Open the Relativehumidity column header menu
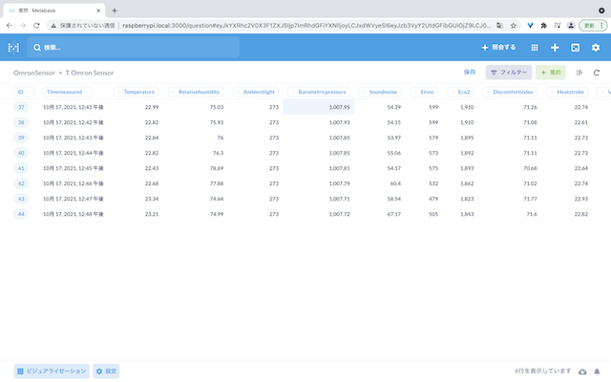The width and height of the screenshot is (611, 382). [x=196, y=92]
